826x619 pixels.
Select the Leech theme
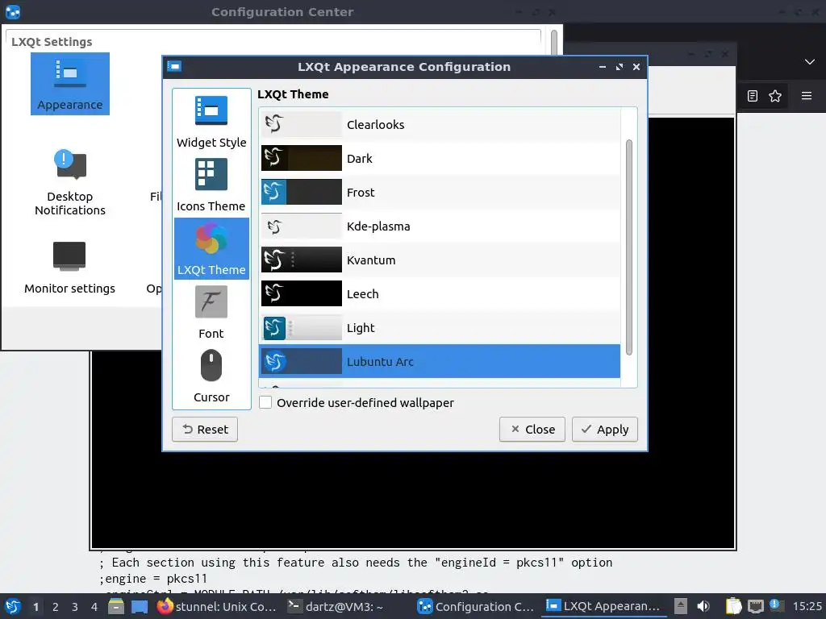pyautogui.click(x=440, y=293)
